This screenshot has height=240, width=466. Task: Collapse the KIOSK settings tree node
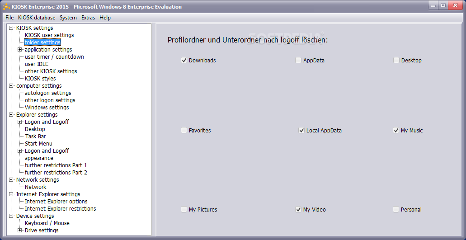click(x=11, y=28)
